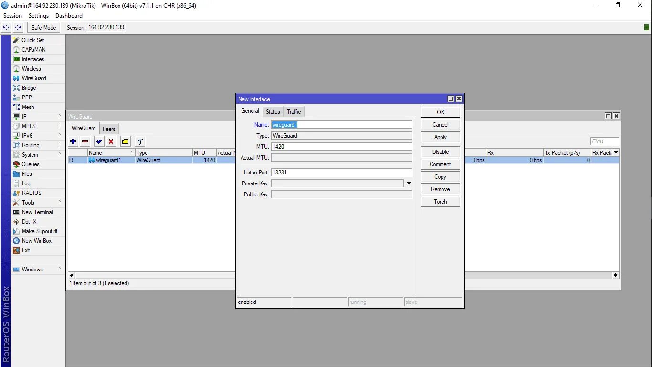Switch to Peers tab in WireGuard window
The height and width of the screenshot is (367, 652).
pos(109,129)
